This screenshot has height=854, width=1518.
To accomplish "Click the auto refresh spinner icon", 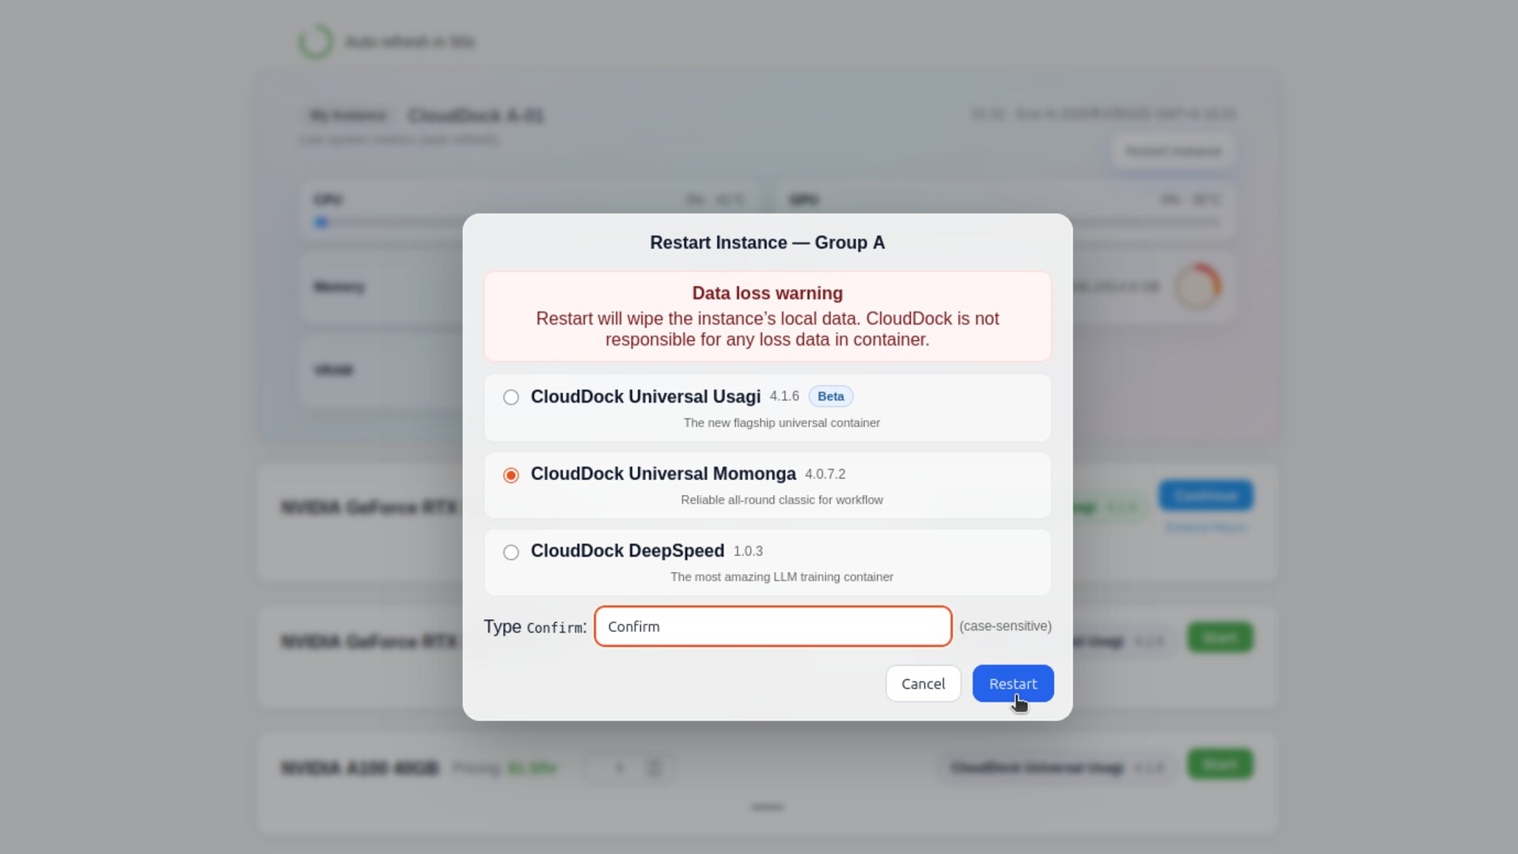I will coord(316,41).
